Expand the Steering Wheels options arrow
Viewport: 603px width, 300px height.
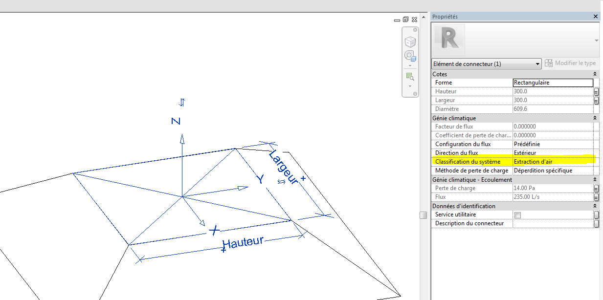(410, 65)
